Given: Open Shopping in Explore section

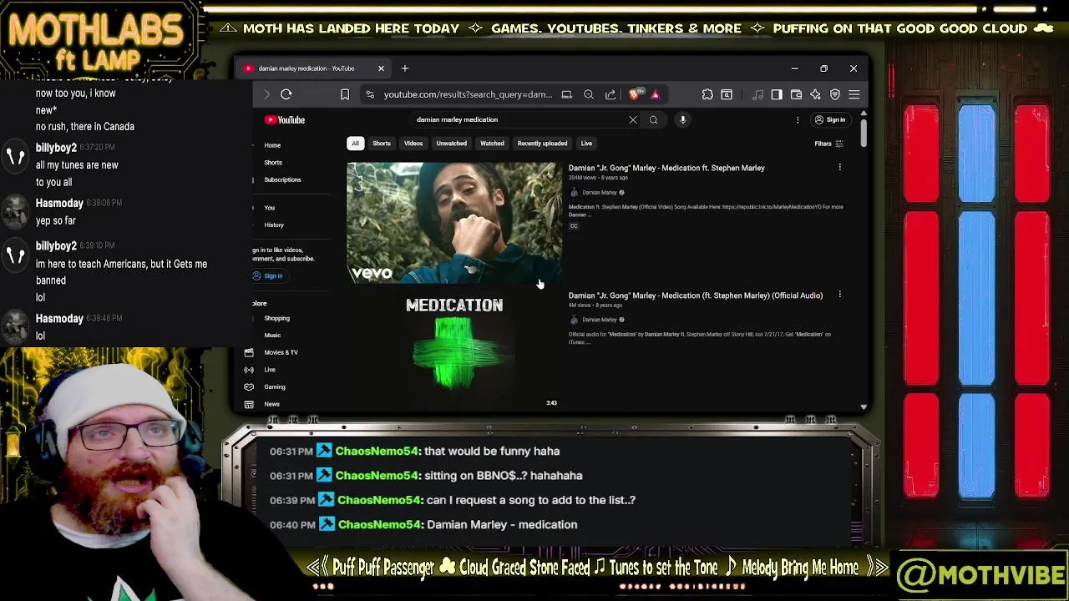Looking at the screenshot, I should tap(276, 318).
